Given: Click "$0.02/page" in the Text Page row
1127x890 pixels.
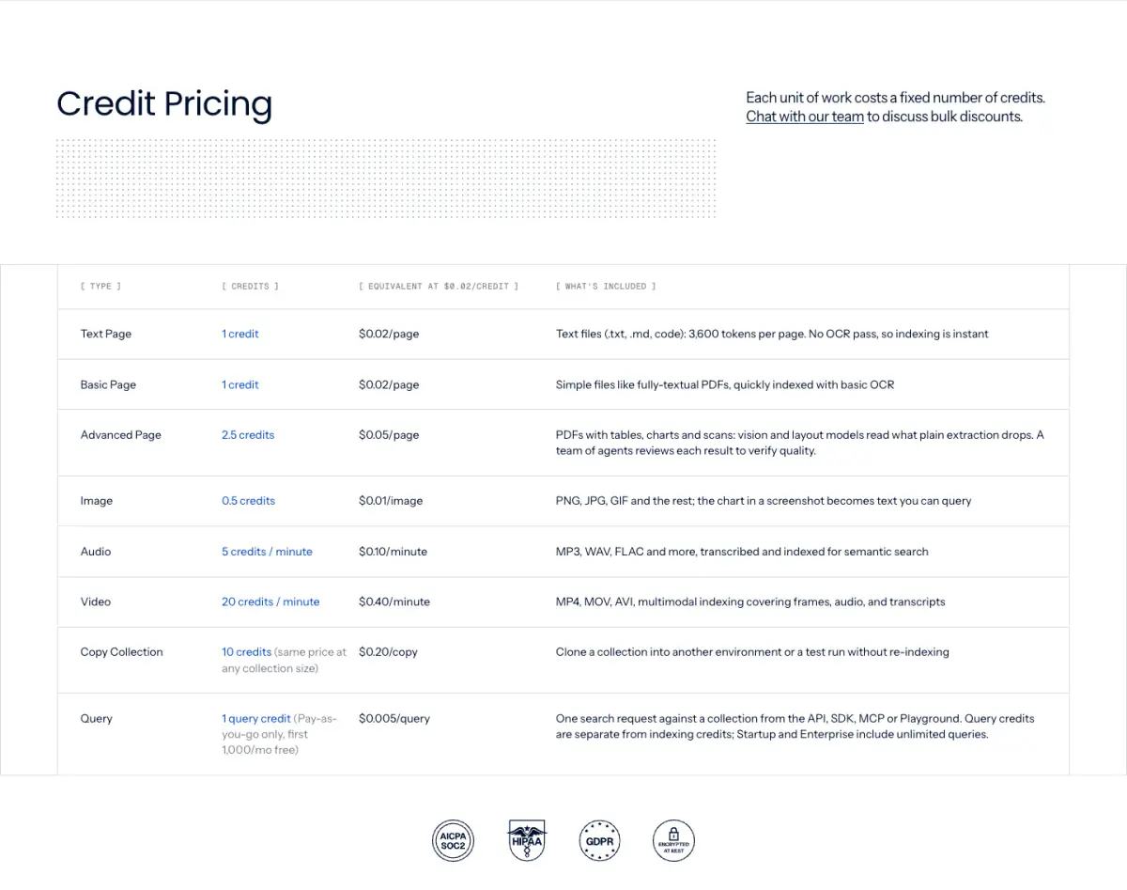Looking at the screenshot, I should click(x=389, y=334).
